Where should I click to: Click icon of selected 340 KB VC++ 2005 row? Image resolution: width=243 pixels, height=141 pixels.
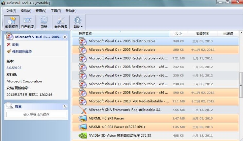[x=83, y=41]
